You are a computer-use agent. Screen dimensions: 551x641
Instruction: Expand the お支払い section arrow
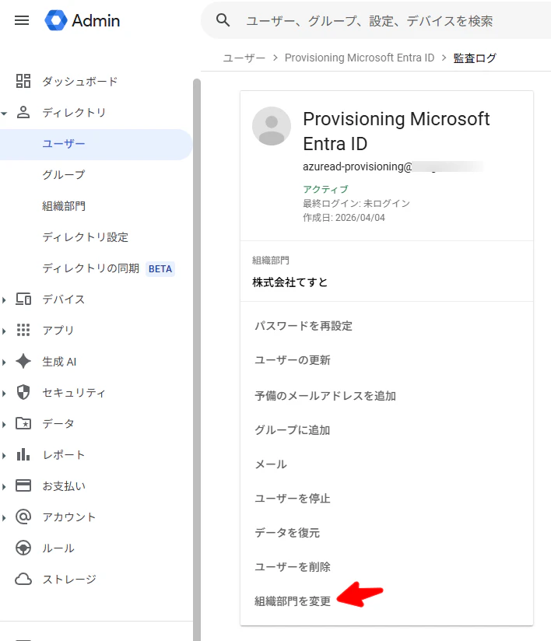click(x=4, y=486)
